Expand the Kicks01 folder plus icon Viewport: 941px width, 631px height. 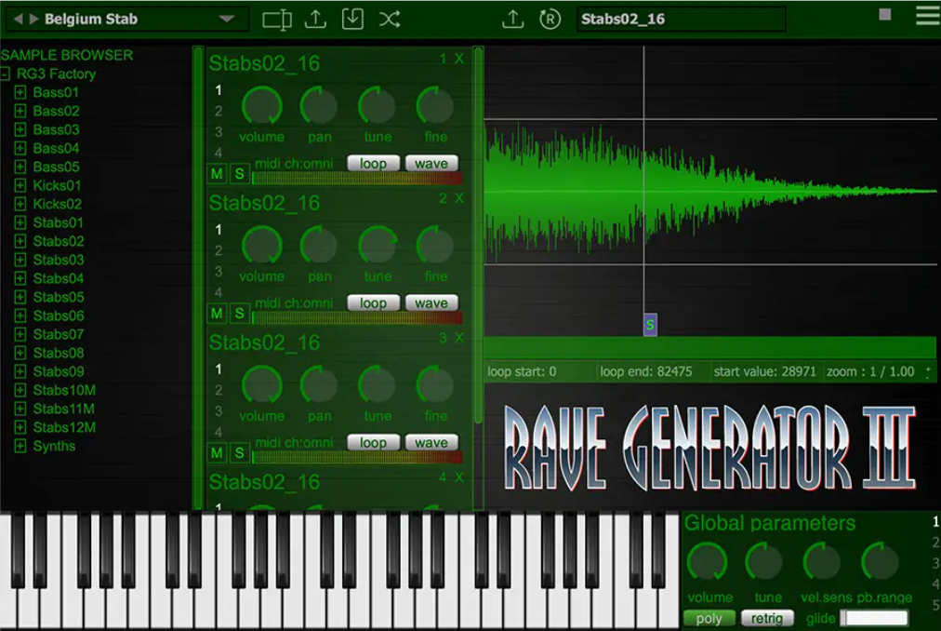pos(20,186)
